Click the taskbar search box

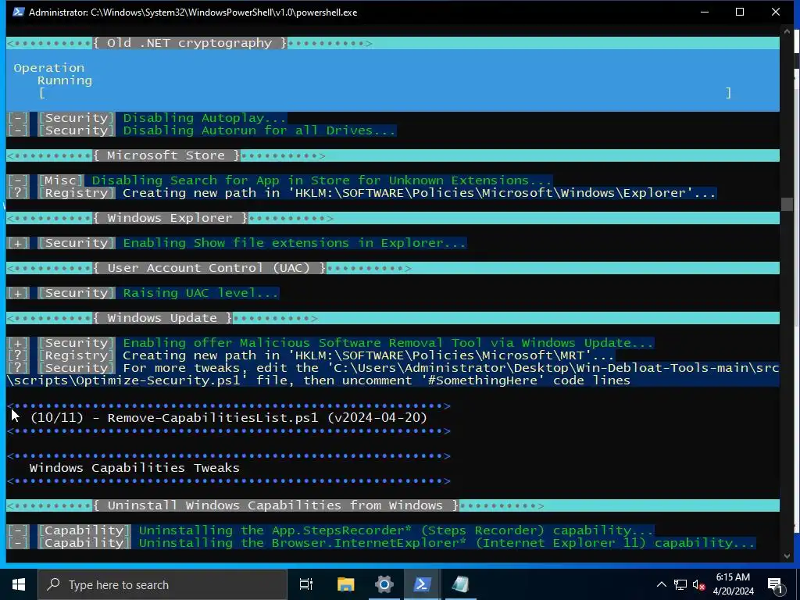click(x=162, y=584)
